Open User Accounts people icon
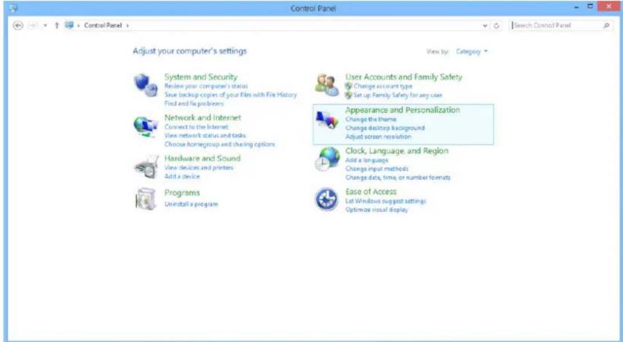Viewport: 623px width, 342px height. [327, 85]
